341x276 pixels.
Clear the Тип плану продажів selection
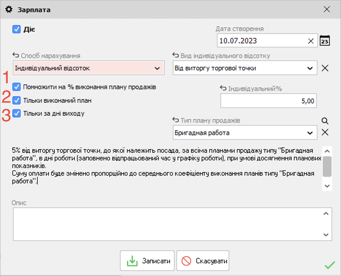[325, 132]
